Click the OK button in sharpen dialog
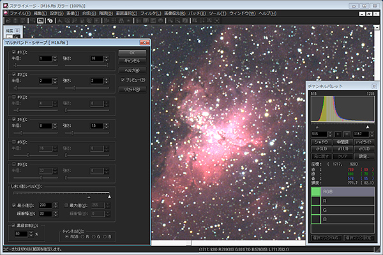The width and height of the screenshot is (383, 255). click(132, 53)
